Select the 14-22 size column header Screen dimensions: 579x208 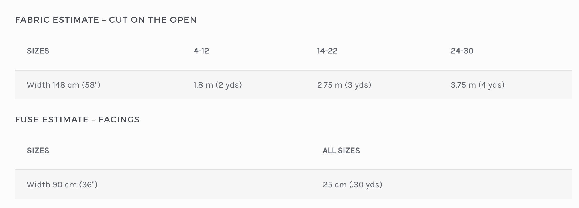pyautogui.click(x=327, y=51)
